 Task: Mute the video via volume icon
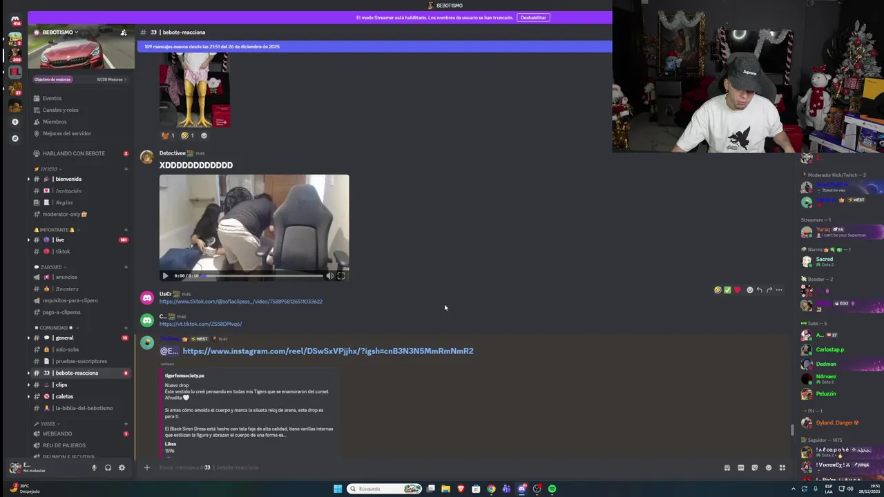tap(329, 275)
